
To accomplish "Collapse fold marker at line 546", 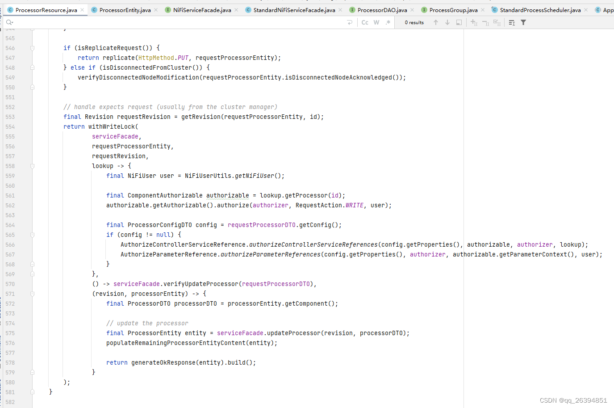I will 32,48.
